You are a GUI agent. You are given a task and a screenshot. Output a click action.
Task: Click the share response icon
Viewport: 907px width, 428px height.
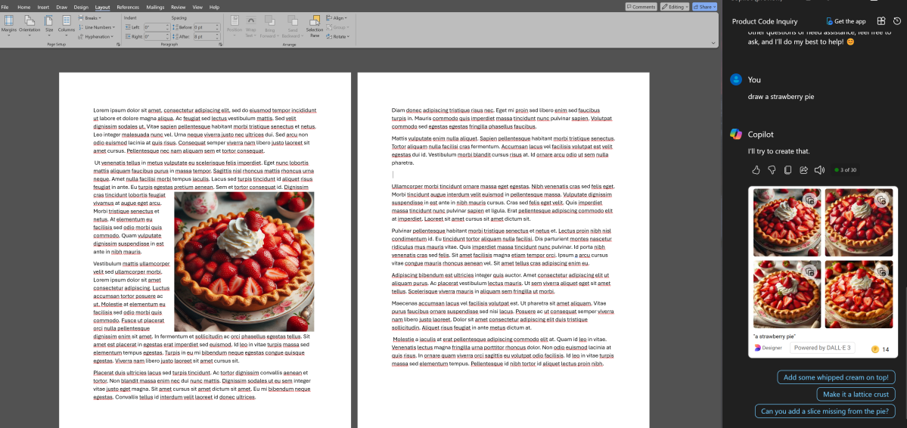[803, 170]
